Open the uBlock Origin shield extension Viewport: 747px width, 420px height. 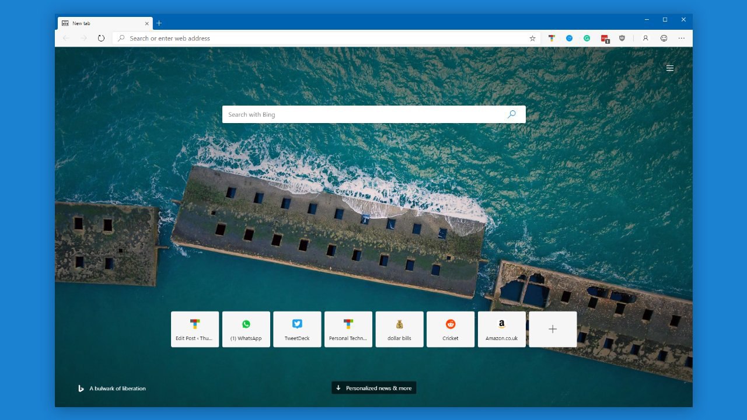click(x=622, y=38)
